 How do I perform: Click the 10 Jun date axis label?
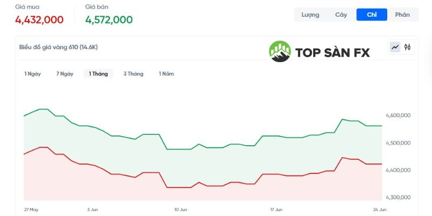[180, 208]
